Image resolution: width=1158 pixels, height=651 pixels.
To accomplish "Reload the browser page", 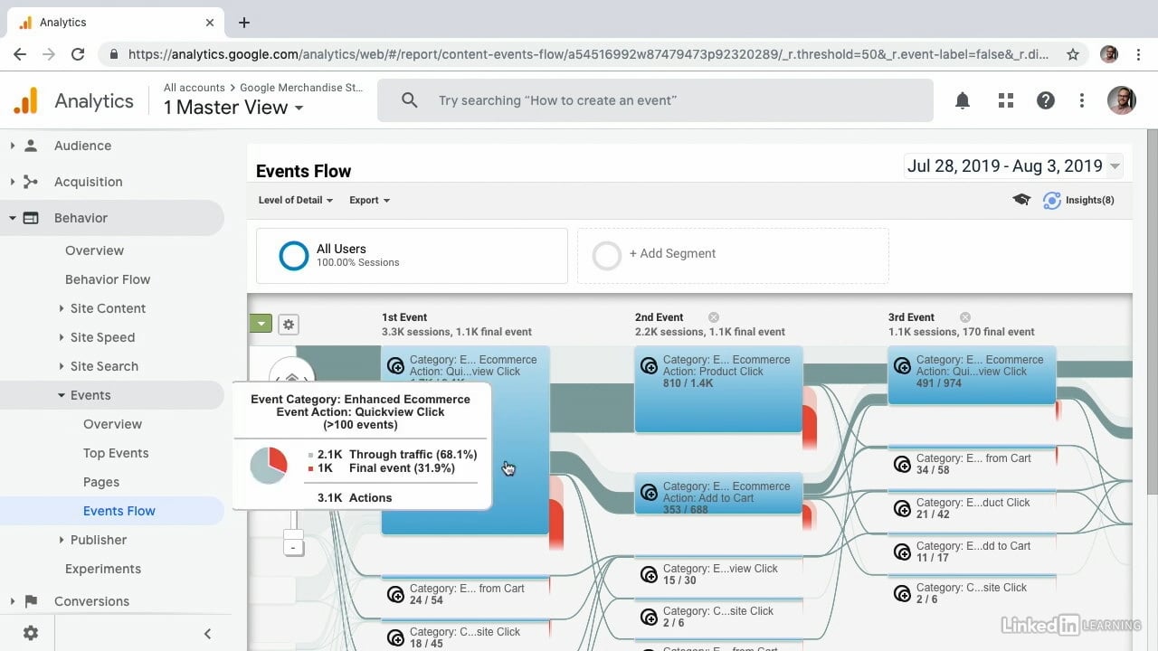I will (x=78, y=54).
